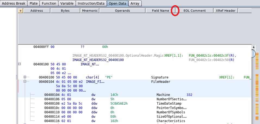The height and width of the screenshot is (124, 260).
Task: Click address 00400104 on FileHeader row
Action: click(47, 81)
